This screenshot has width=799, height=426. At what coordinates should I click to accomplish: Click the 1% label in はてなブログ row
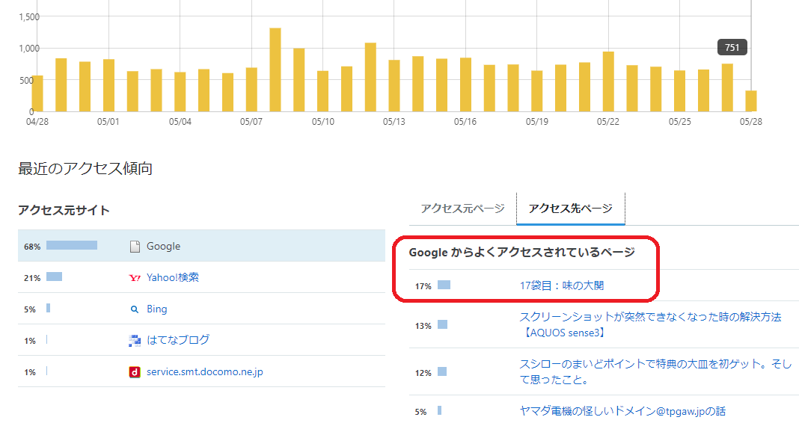pyautogui.click(x=30, y=341)
